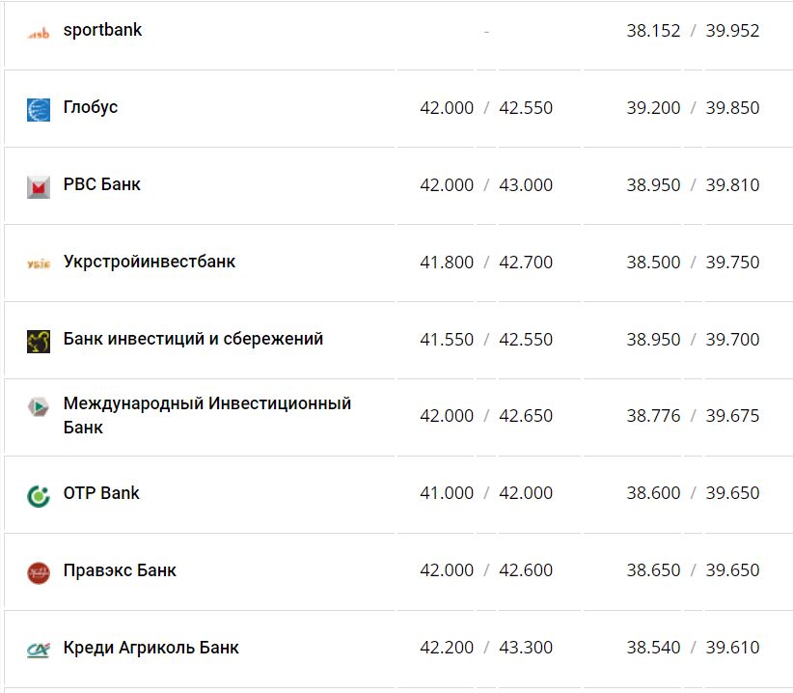Click the Укрстройинвестбанк logo icon

[37, 262]
